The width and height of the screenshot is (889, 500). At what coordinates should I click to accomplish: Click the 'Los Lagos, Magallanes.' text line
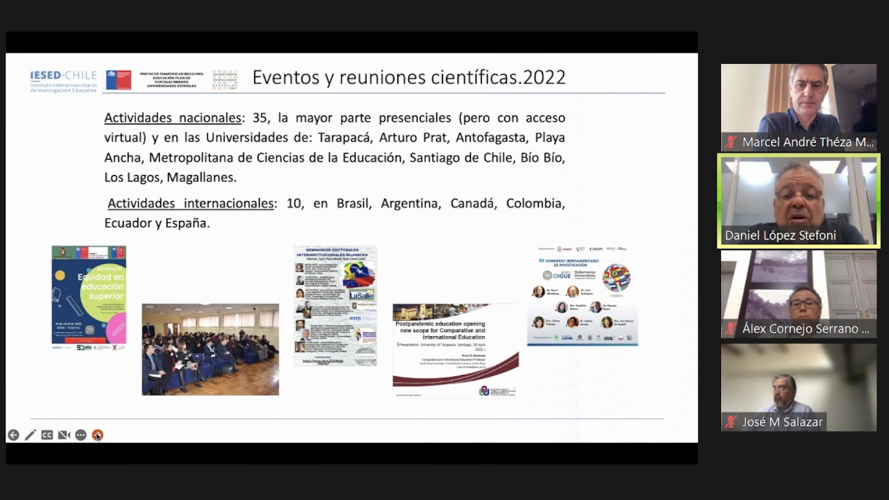170,177
